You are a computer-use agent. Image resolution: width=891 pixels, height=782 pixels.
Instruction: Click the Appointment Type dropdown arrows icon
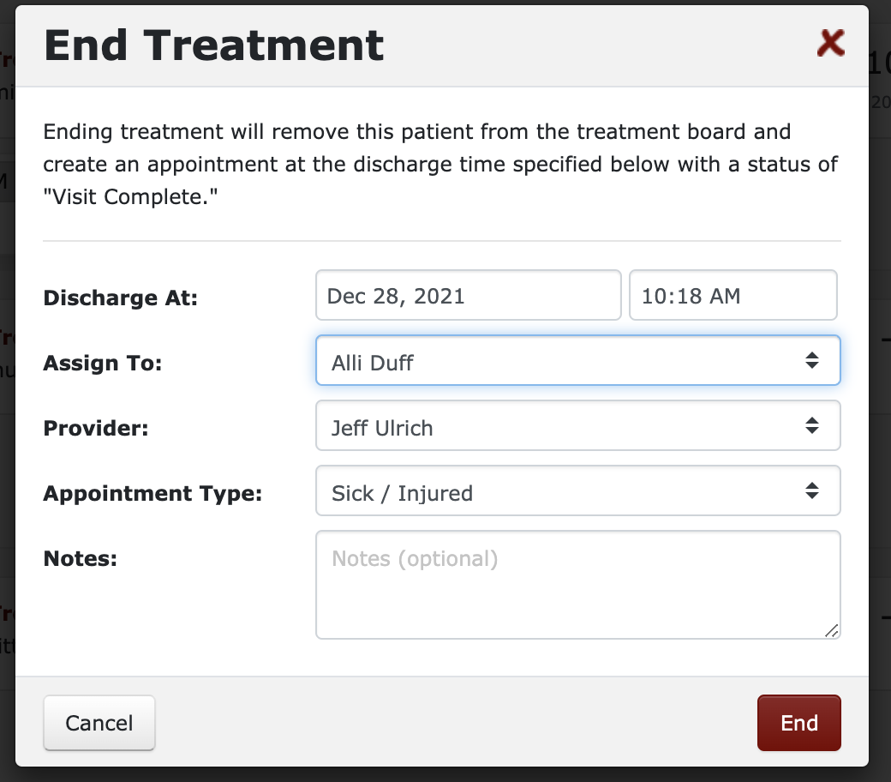[812, 490]
